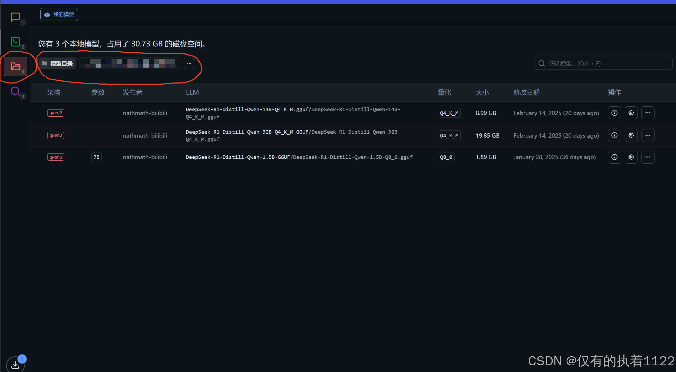Show info for the Qwen-1.5B model
The width and height of the screenshot is (676, 372).
(614, 157)
